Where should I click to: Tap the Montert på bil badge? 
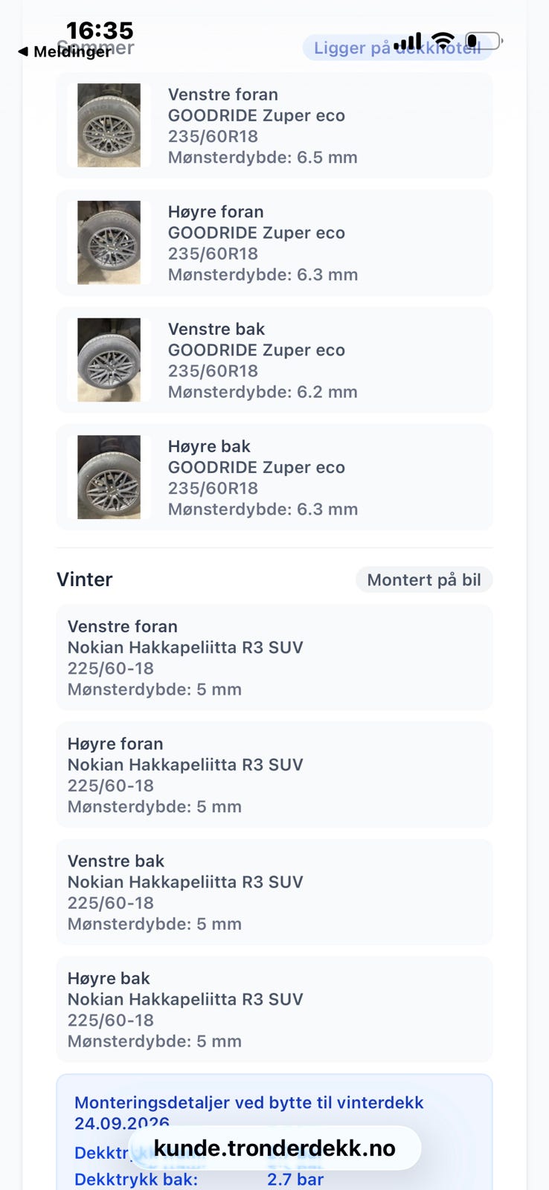point(424,580)
